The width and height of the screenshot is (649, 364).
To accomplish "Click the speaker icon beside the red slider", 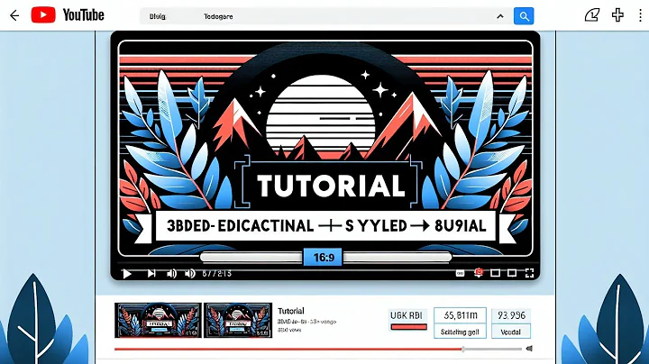I will (529, 349).
